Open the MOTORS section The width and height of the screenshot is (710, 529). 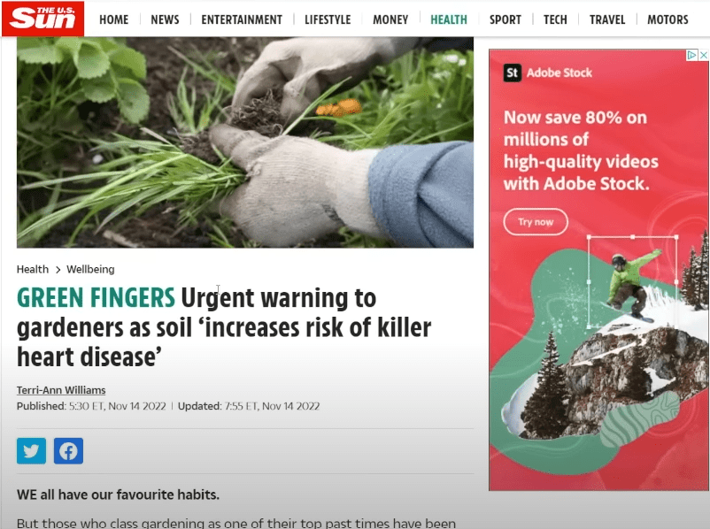[x=668, y=20]
